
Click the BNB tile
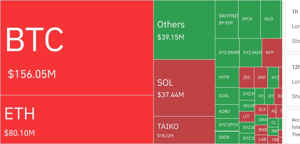pyautogui.click(x=261, y=130)
